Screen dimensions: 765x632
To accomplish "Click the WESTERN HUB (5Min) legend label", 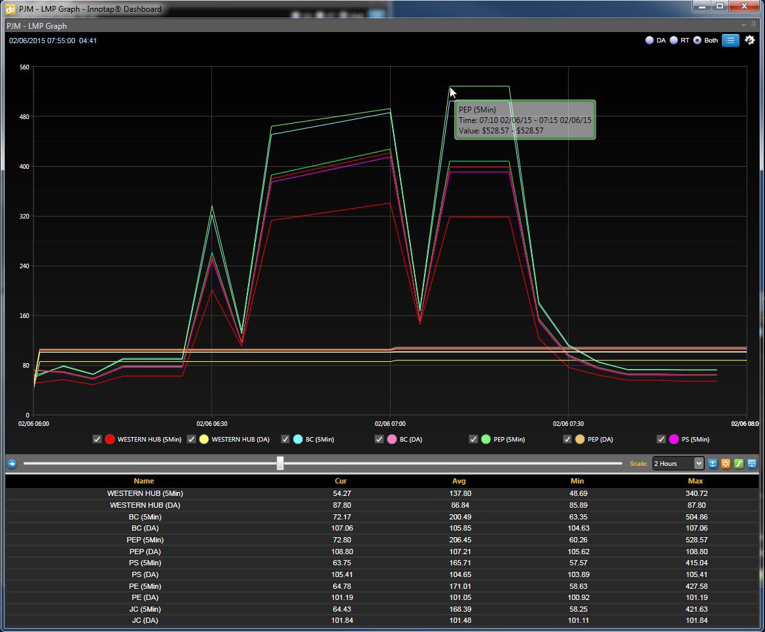I will [149, 440].
